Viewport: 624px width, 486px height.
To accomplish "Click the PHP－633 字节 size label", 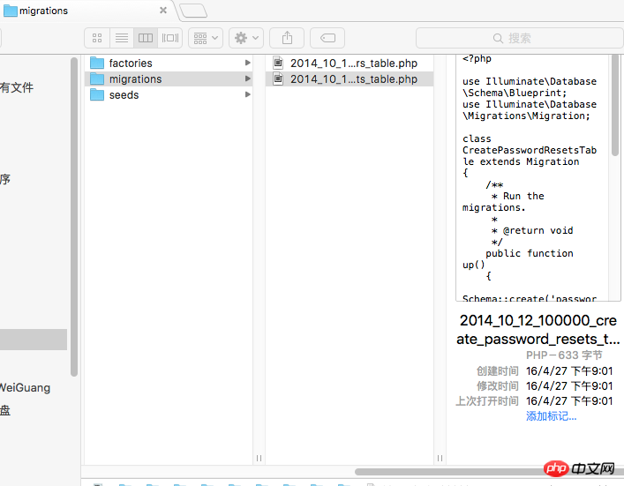I will point(564,355).
